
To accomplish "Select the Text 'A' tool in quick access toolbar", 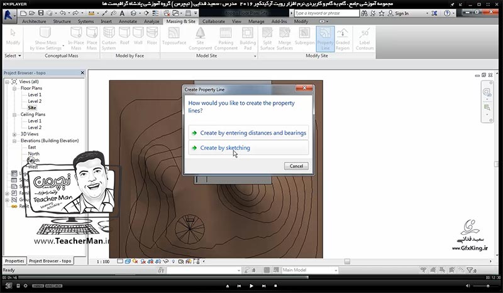I will (122, 13).
